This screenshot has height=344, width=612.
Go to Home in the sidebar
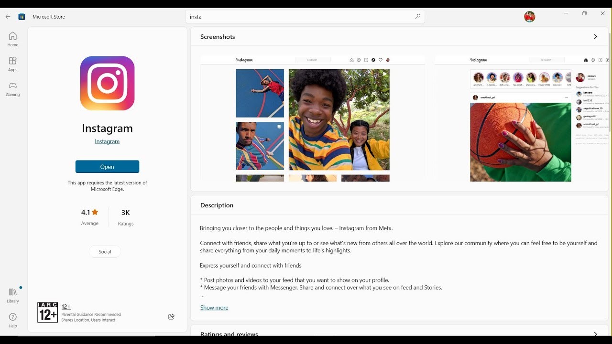(x=13, y=39)
